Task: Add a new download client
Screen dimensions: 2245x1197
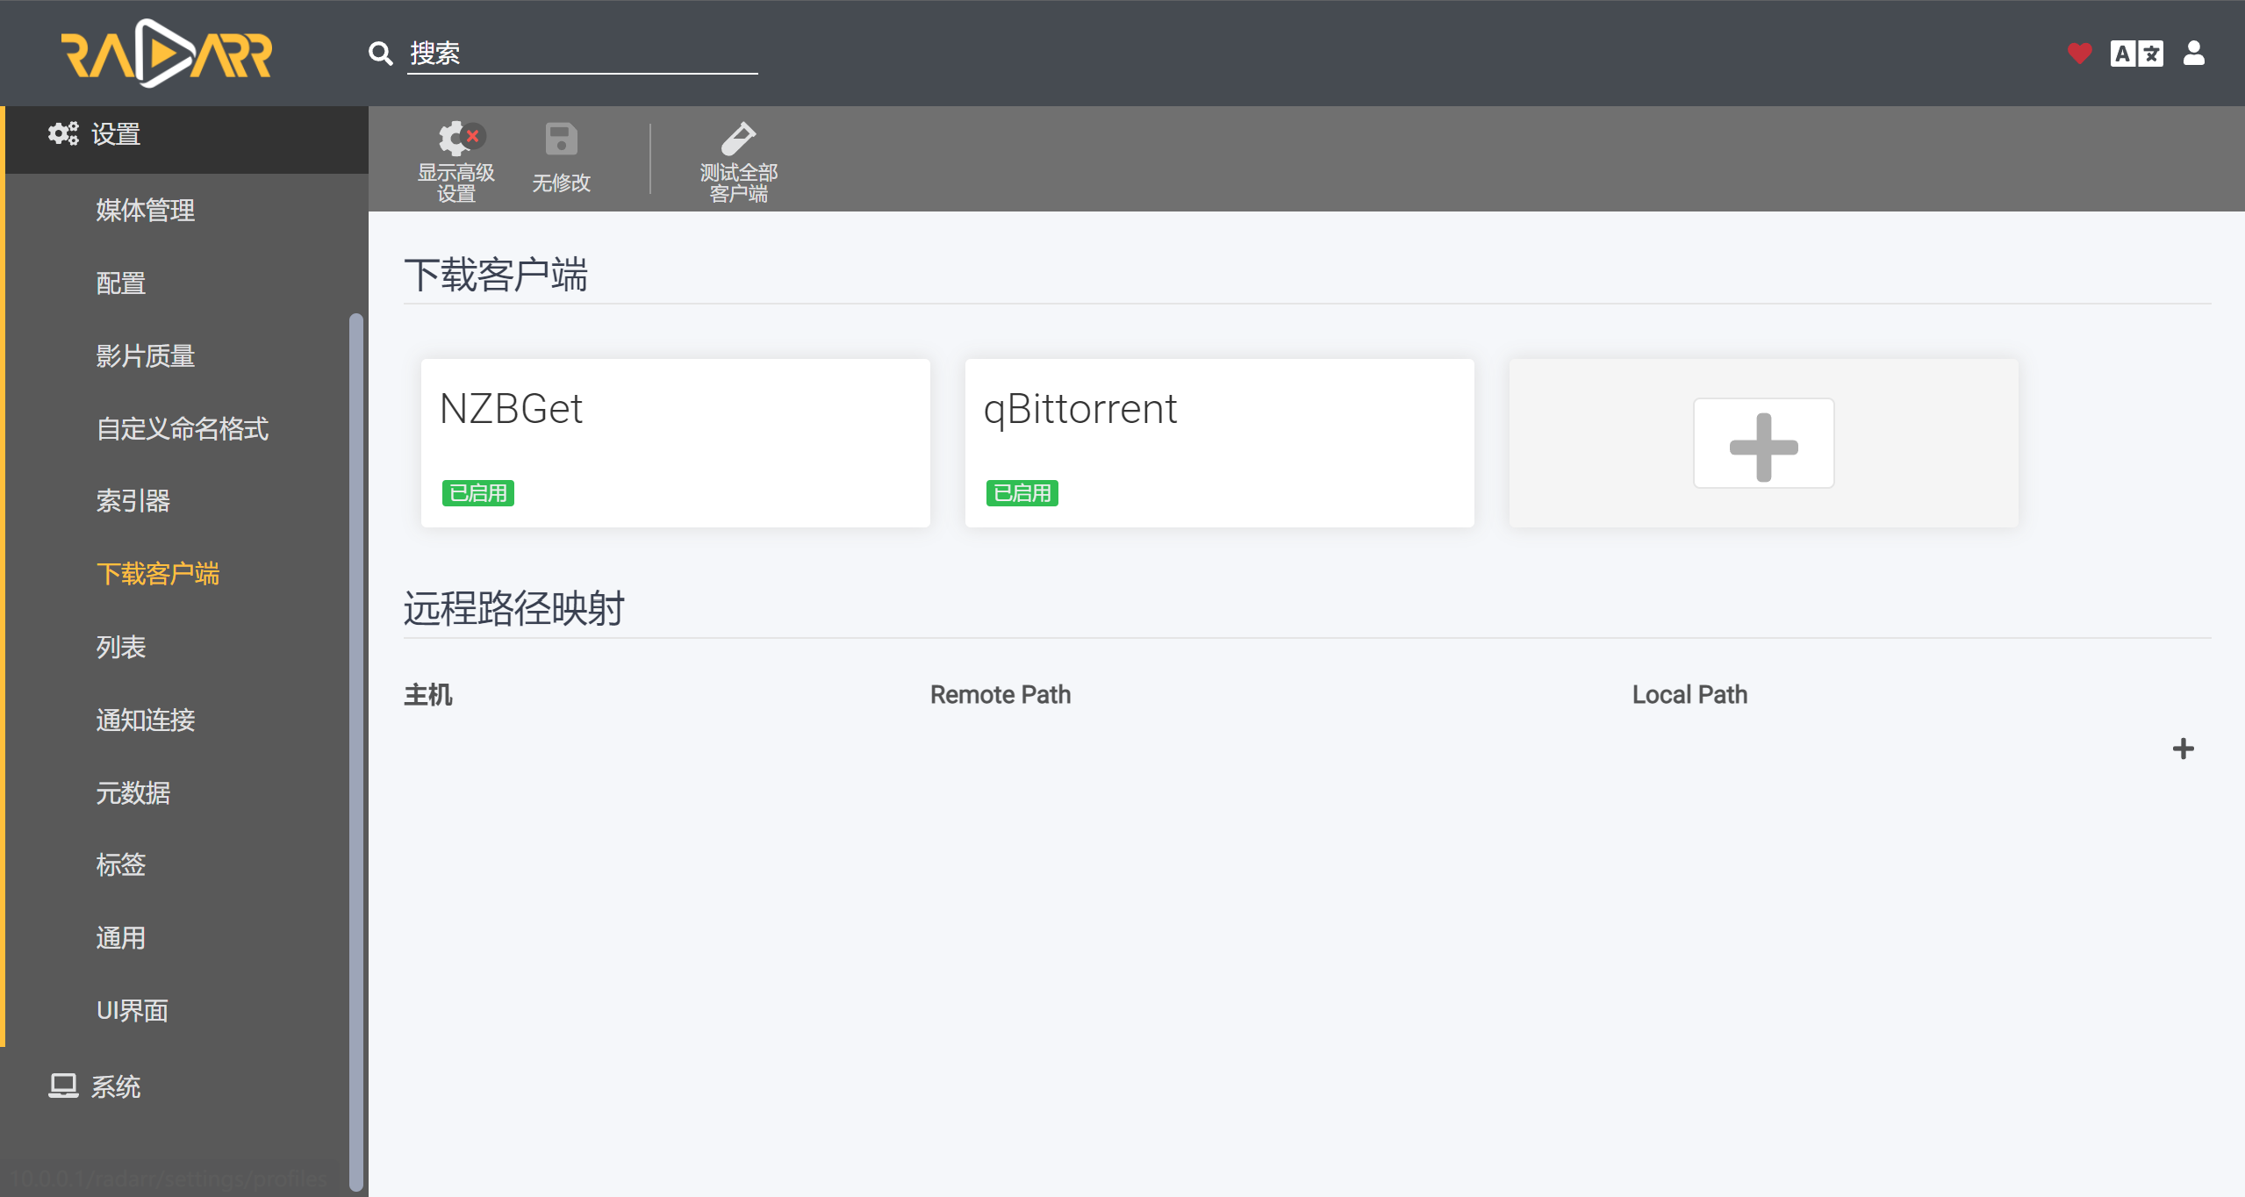Action: coord(1762,441)
